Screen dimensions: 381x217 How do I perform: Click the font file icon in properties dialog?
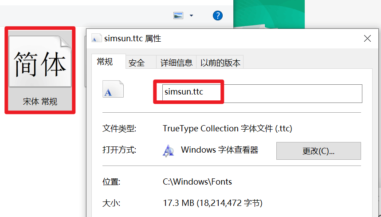[x=113, y=89]
